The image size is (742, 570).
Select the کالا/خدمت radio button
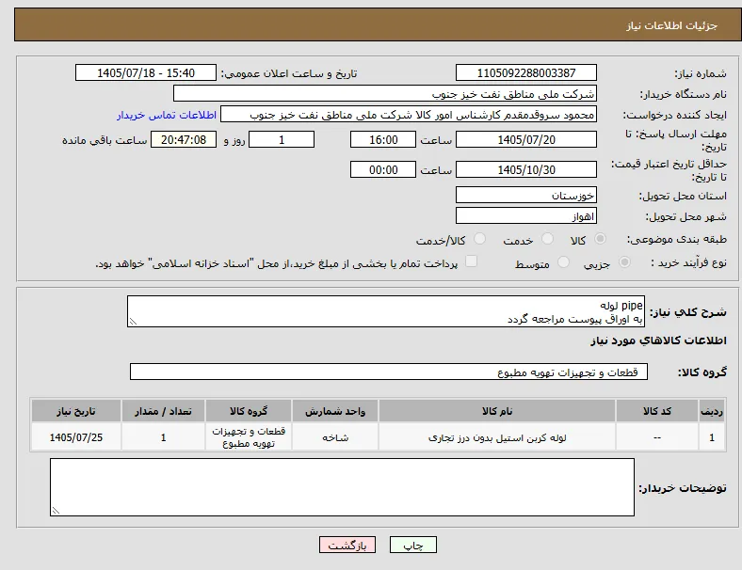click(479, 239)
